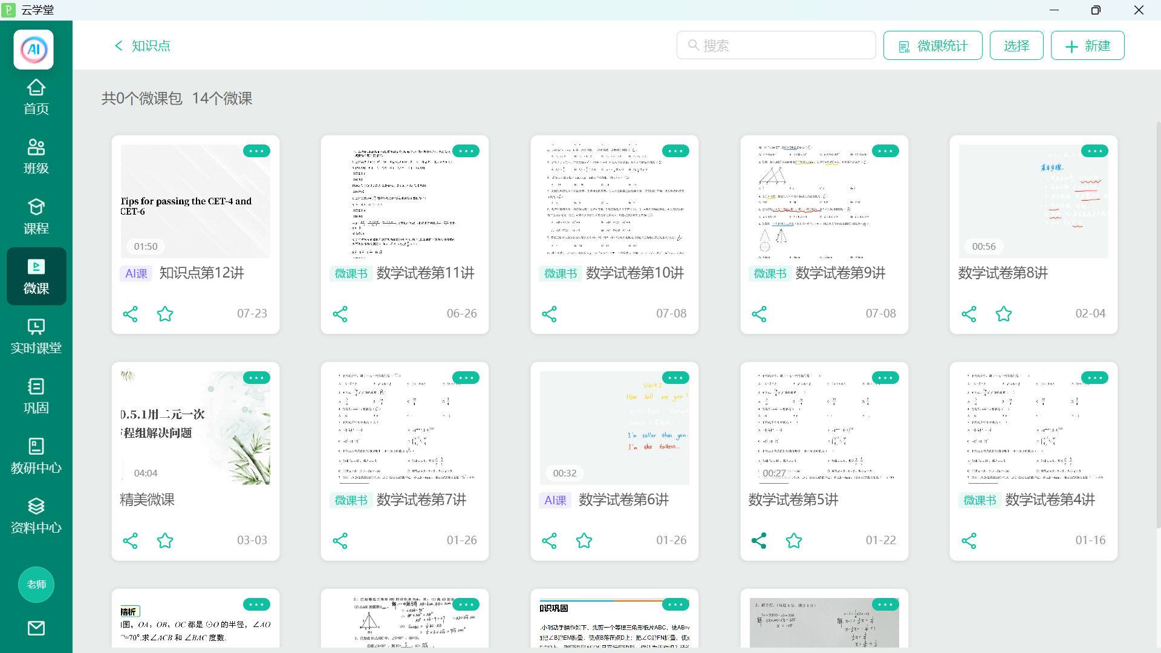The width and height of the screenshot is (1161, 653).
Task: Open 资料中心 resource center in sidebar
Action: click(36, 516)
